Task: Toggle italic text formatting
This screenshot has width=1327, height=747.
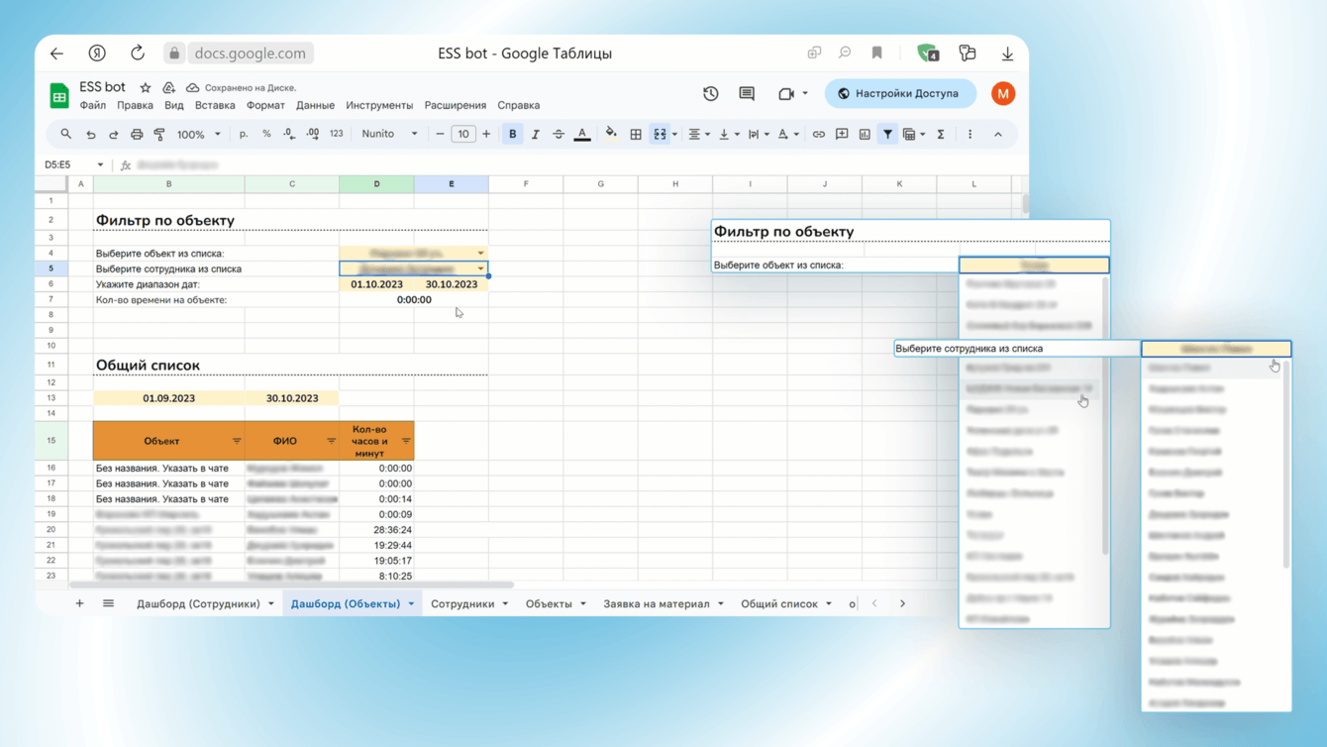Action: pos(536,135)
